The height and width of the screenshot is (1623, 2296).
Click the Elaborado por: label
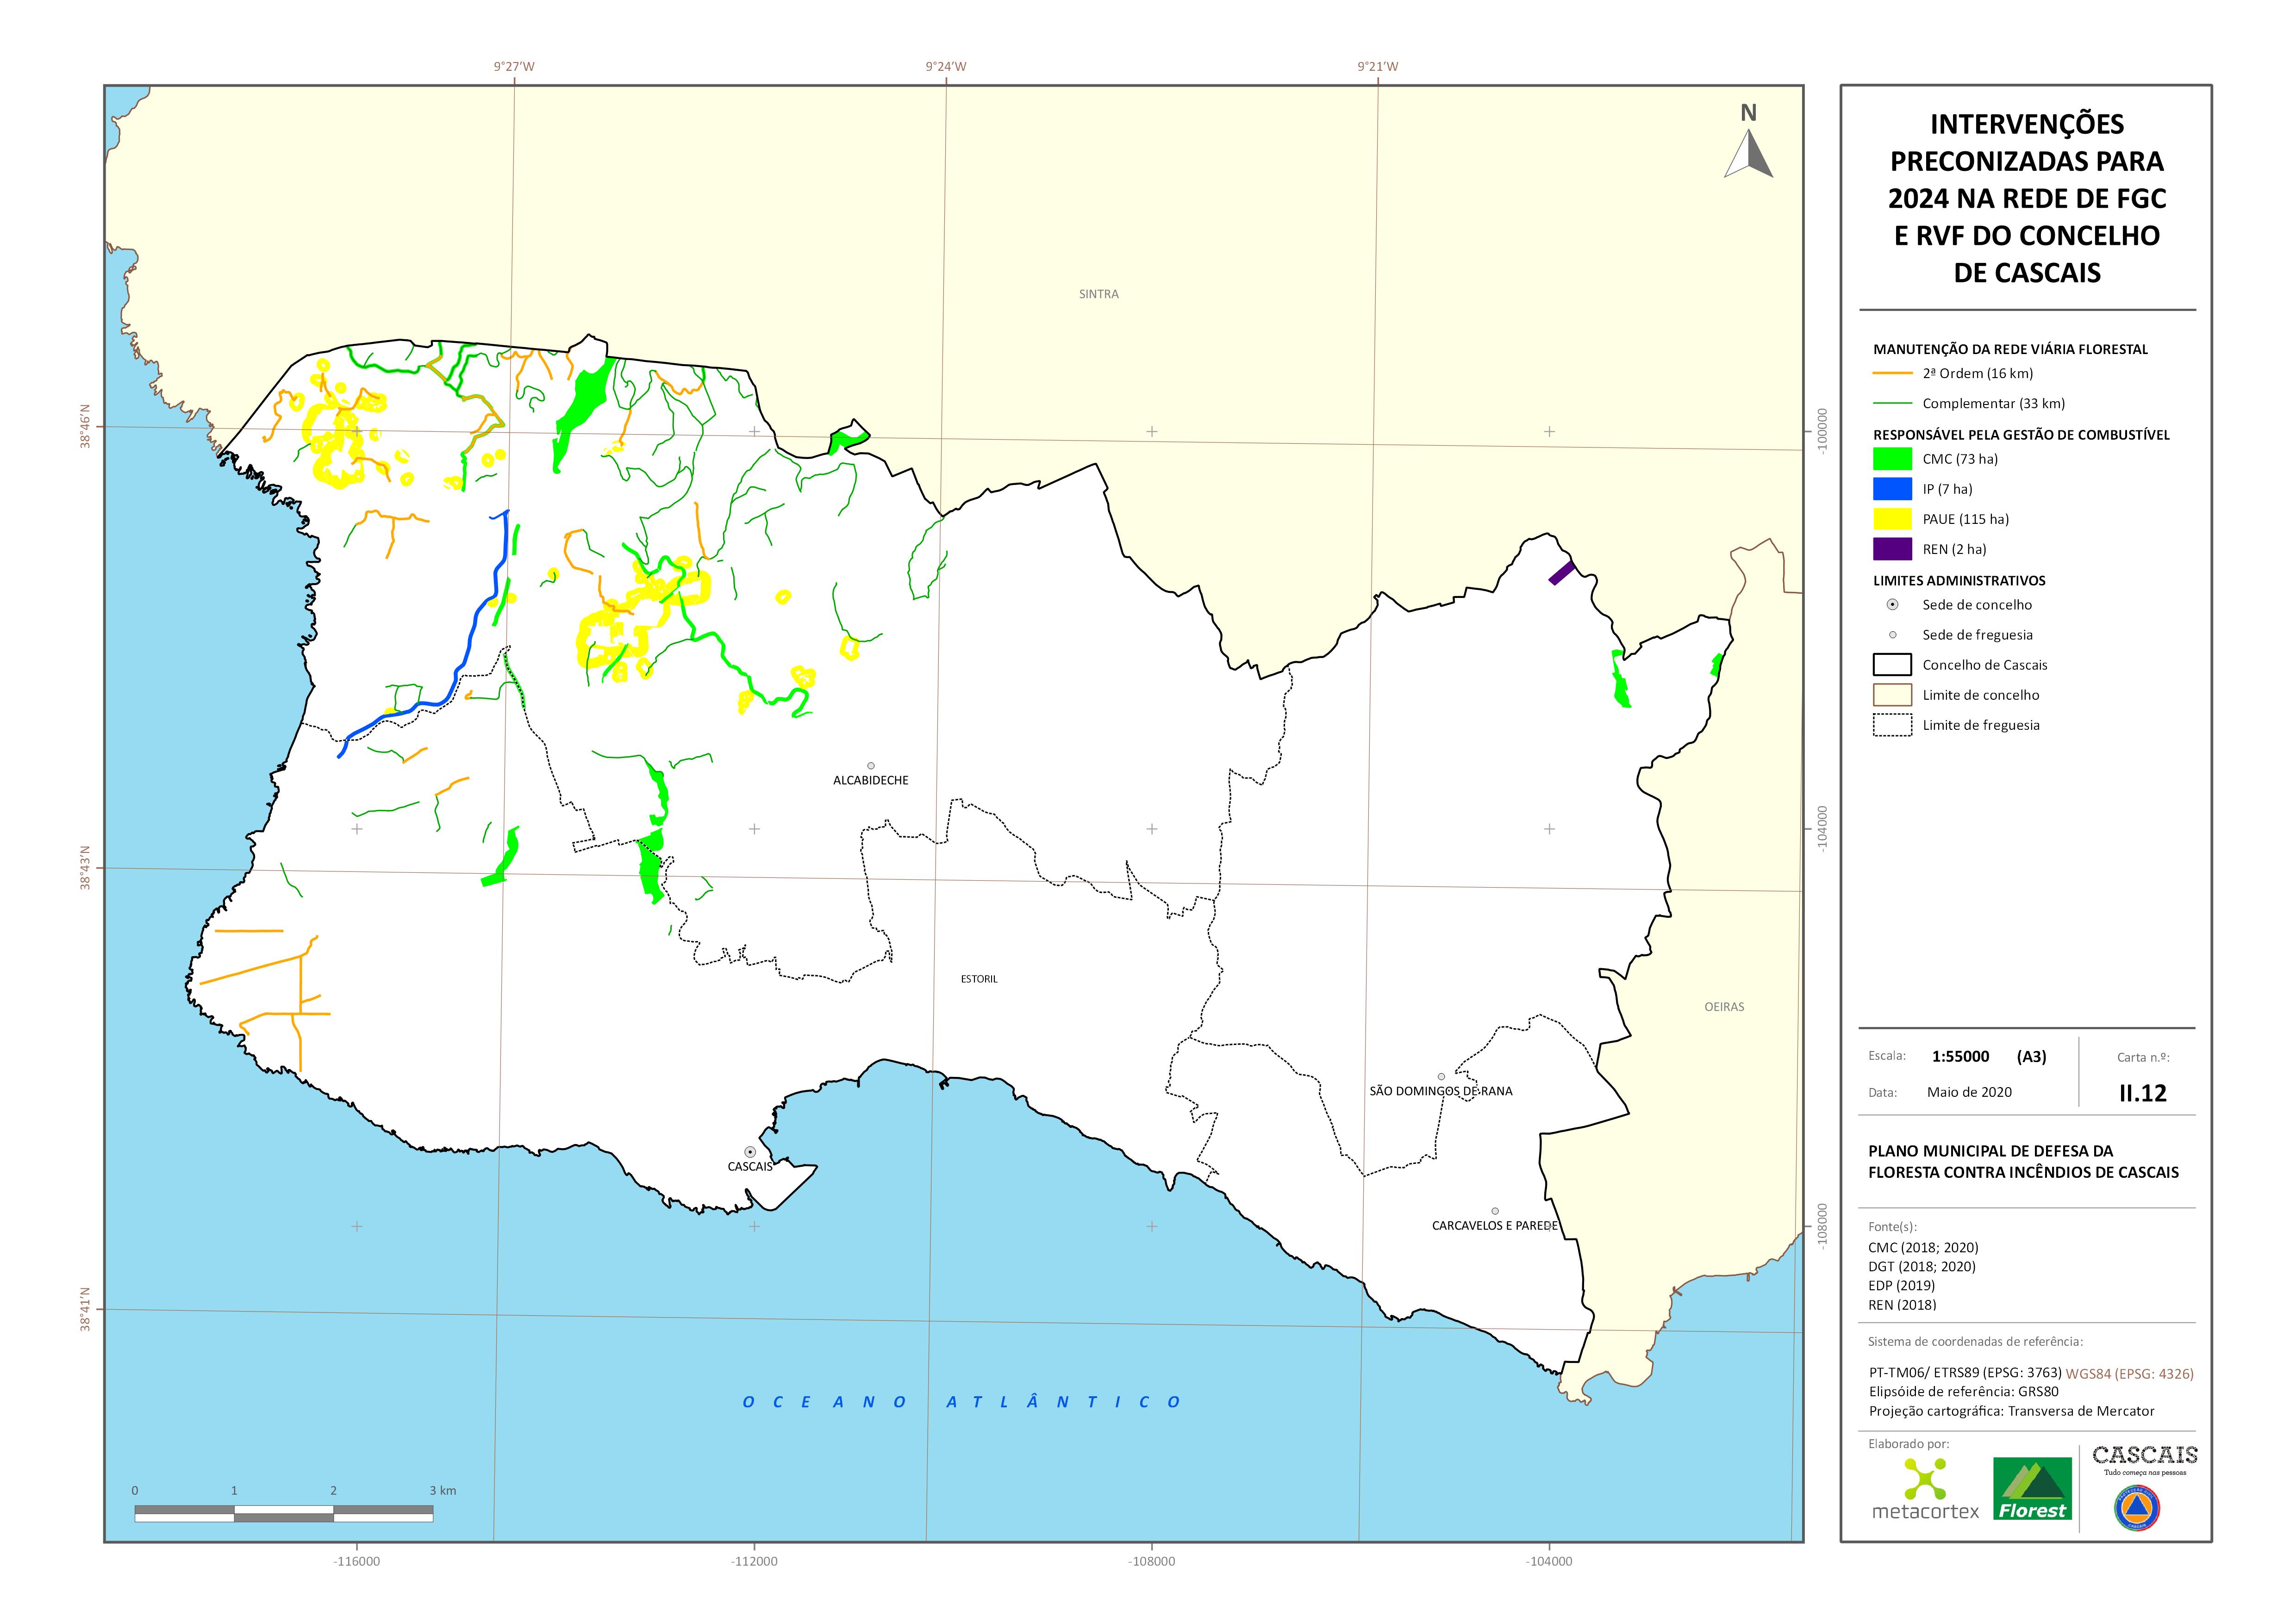[x=1908, y=1444]
